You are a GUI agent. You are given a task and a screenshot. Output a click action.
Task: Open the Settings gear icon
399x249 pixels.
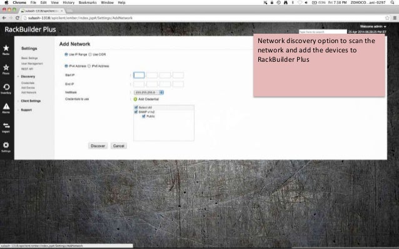[6, 145]
